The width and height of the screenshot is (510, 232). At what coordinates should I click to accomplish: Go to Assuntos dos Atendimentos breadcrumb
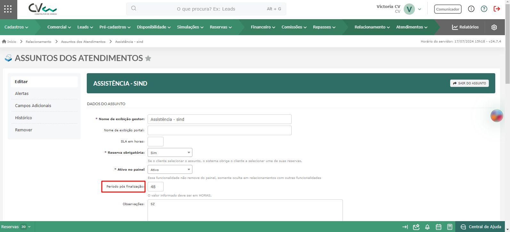[x=83, y=42]
